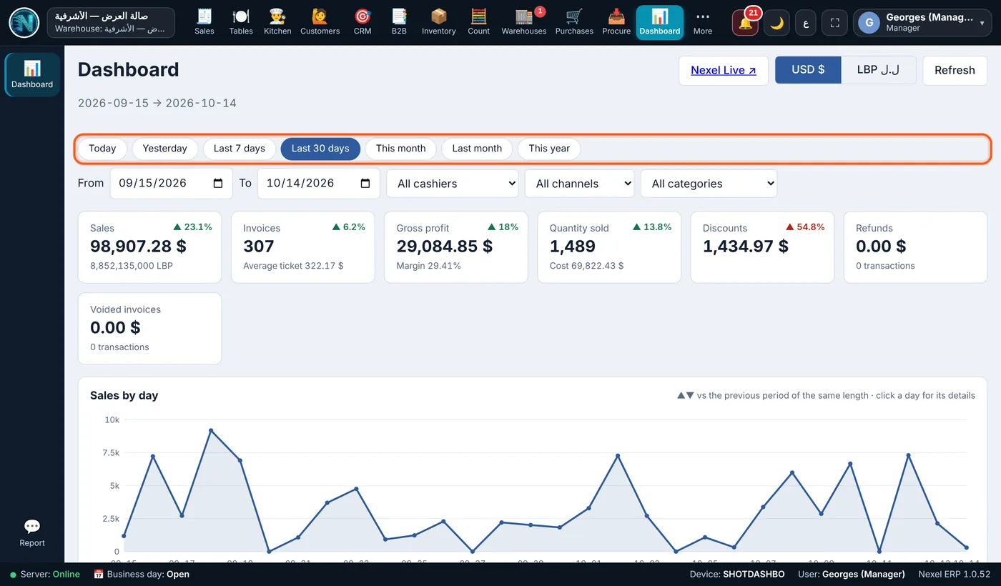Open the More modules menu
The width and height of the screenshot is (1001, 586).
(x=703, y=22)
